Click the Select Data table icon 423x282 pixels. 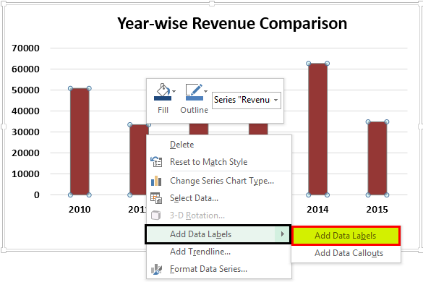(x=156, y=198)
